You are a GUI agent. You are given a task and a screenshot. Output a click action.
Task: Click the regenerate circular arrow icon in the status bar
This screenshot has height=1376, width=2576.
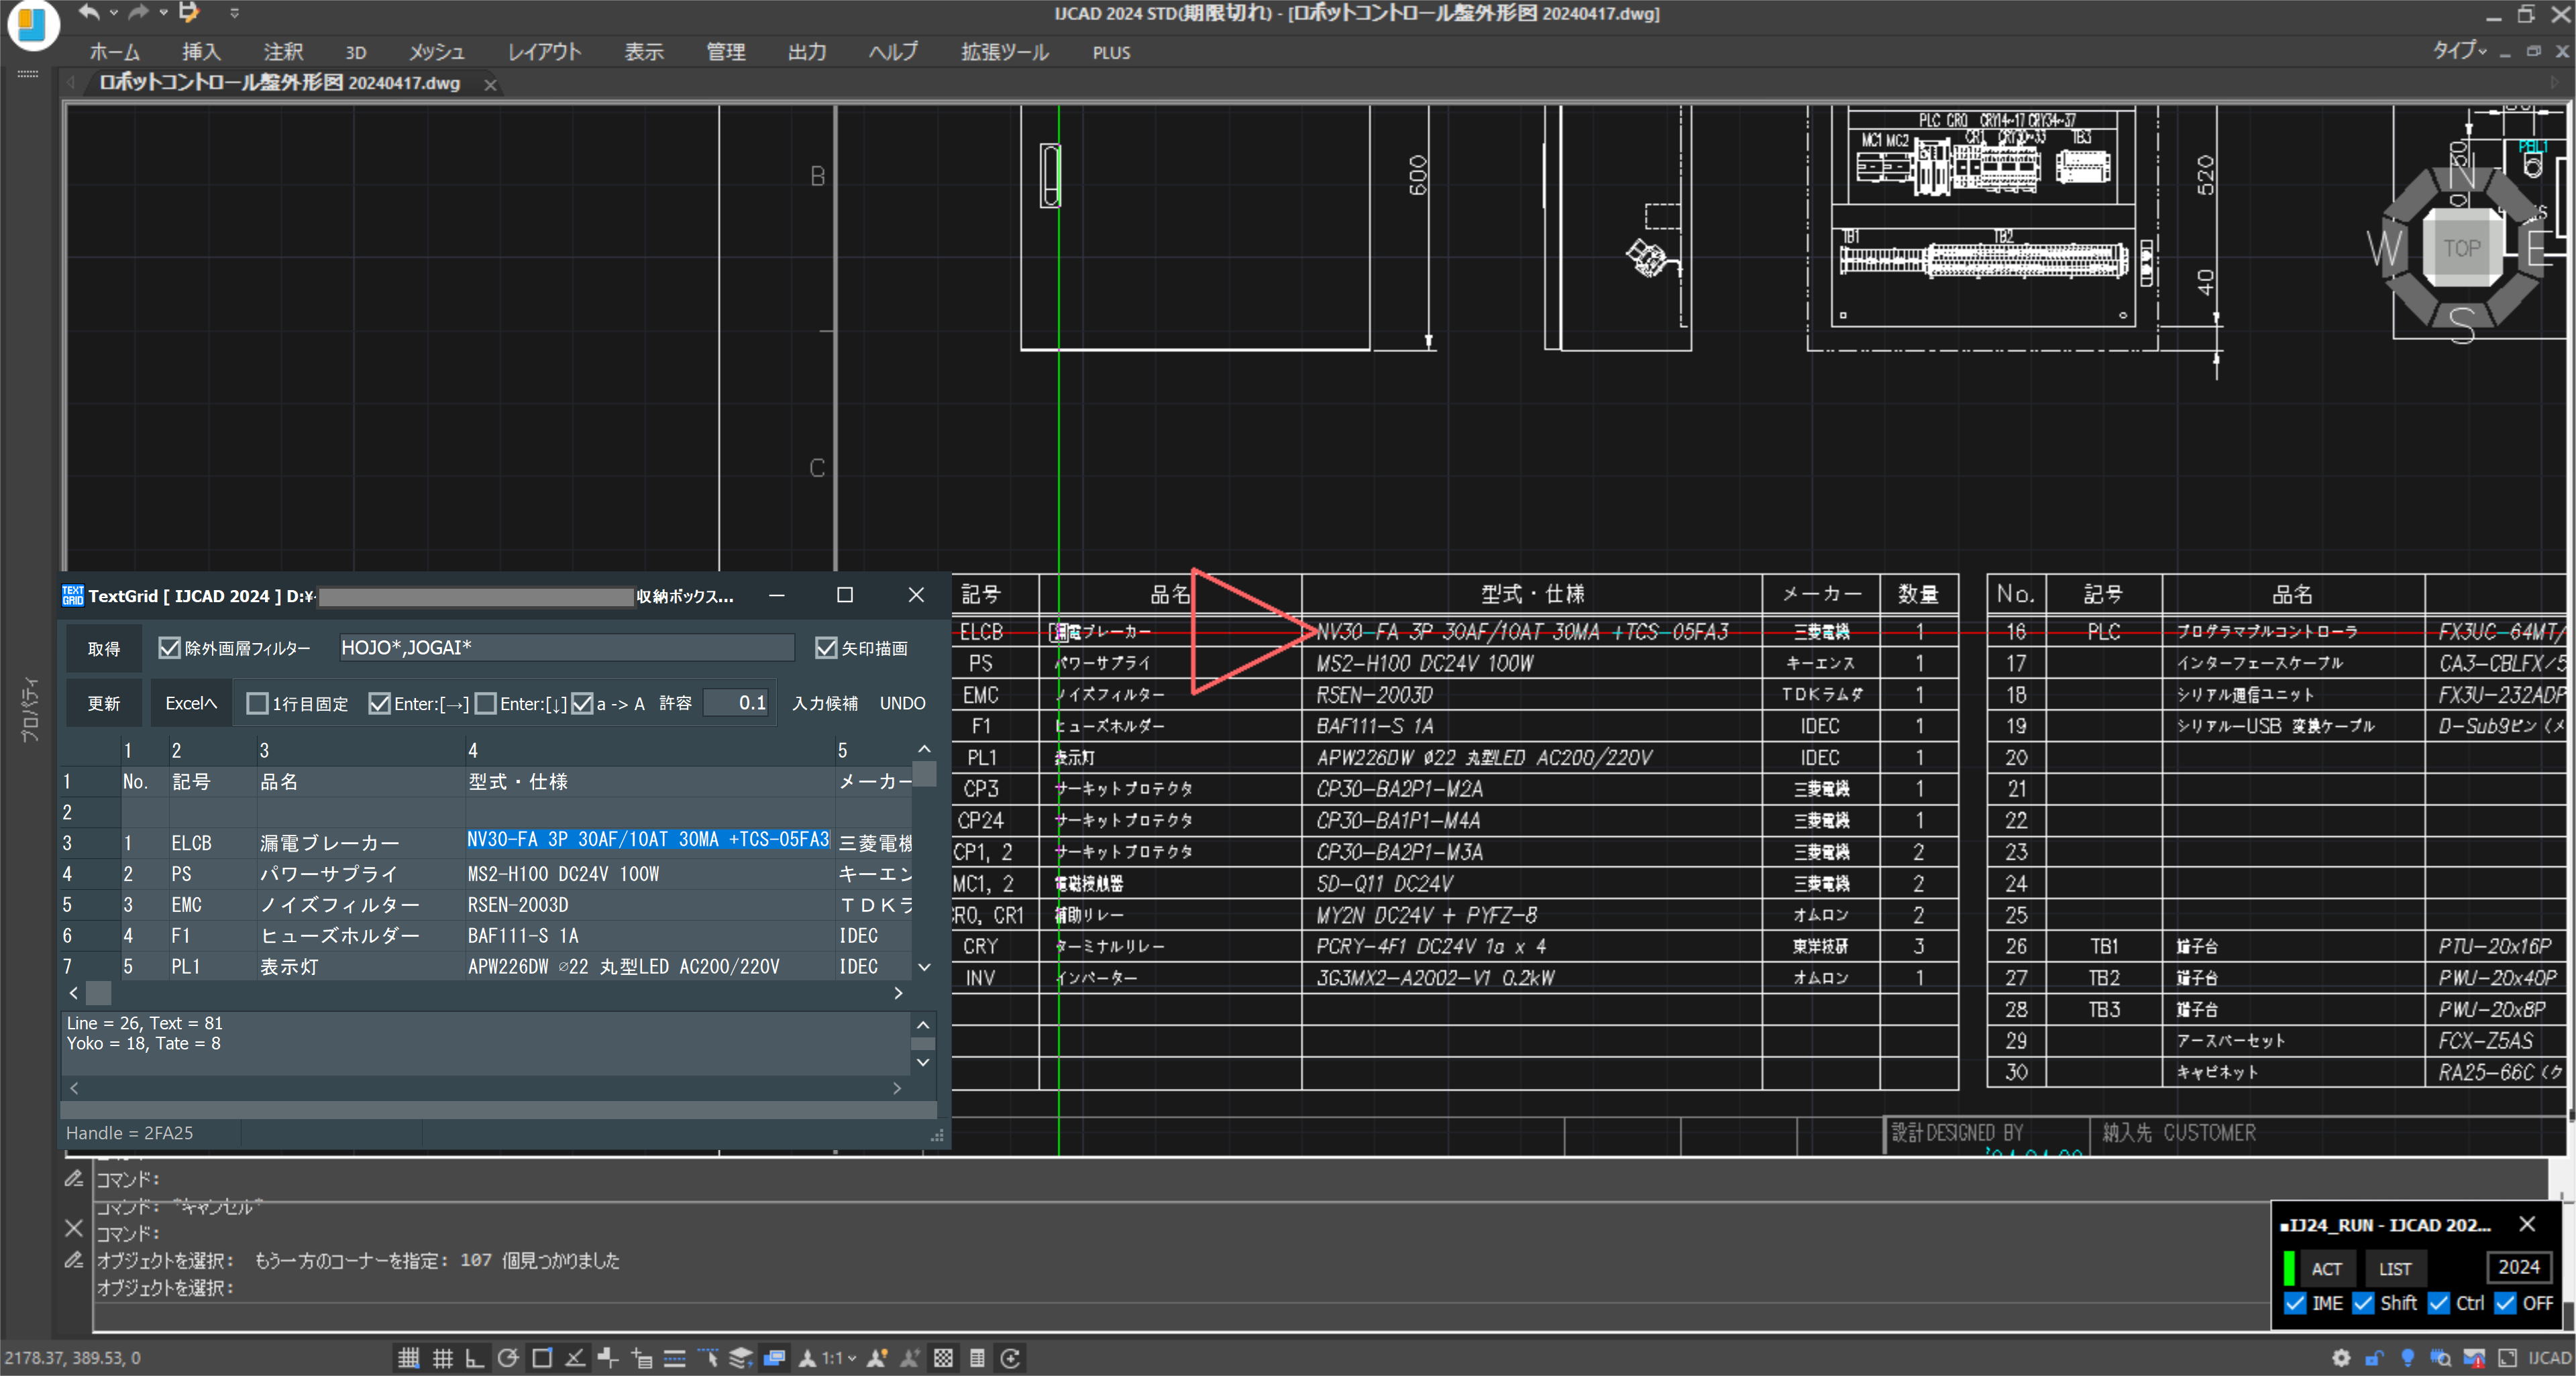(x=1011, y=1358)
